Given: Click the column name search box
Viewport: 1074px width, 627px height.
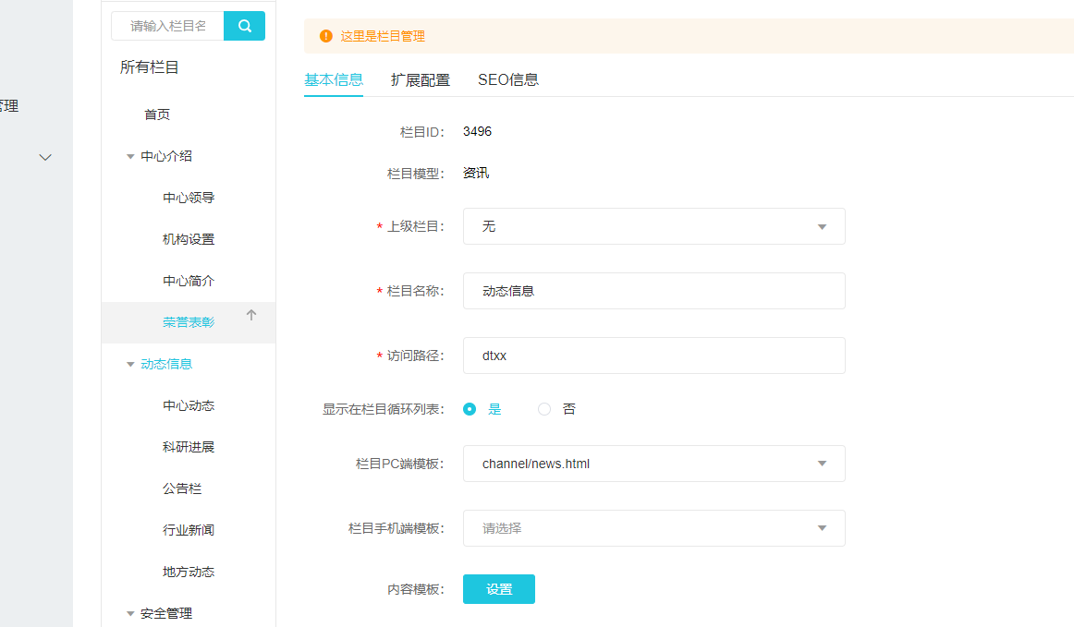Looking at the screenshot, I should tap(168, 26).
